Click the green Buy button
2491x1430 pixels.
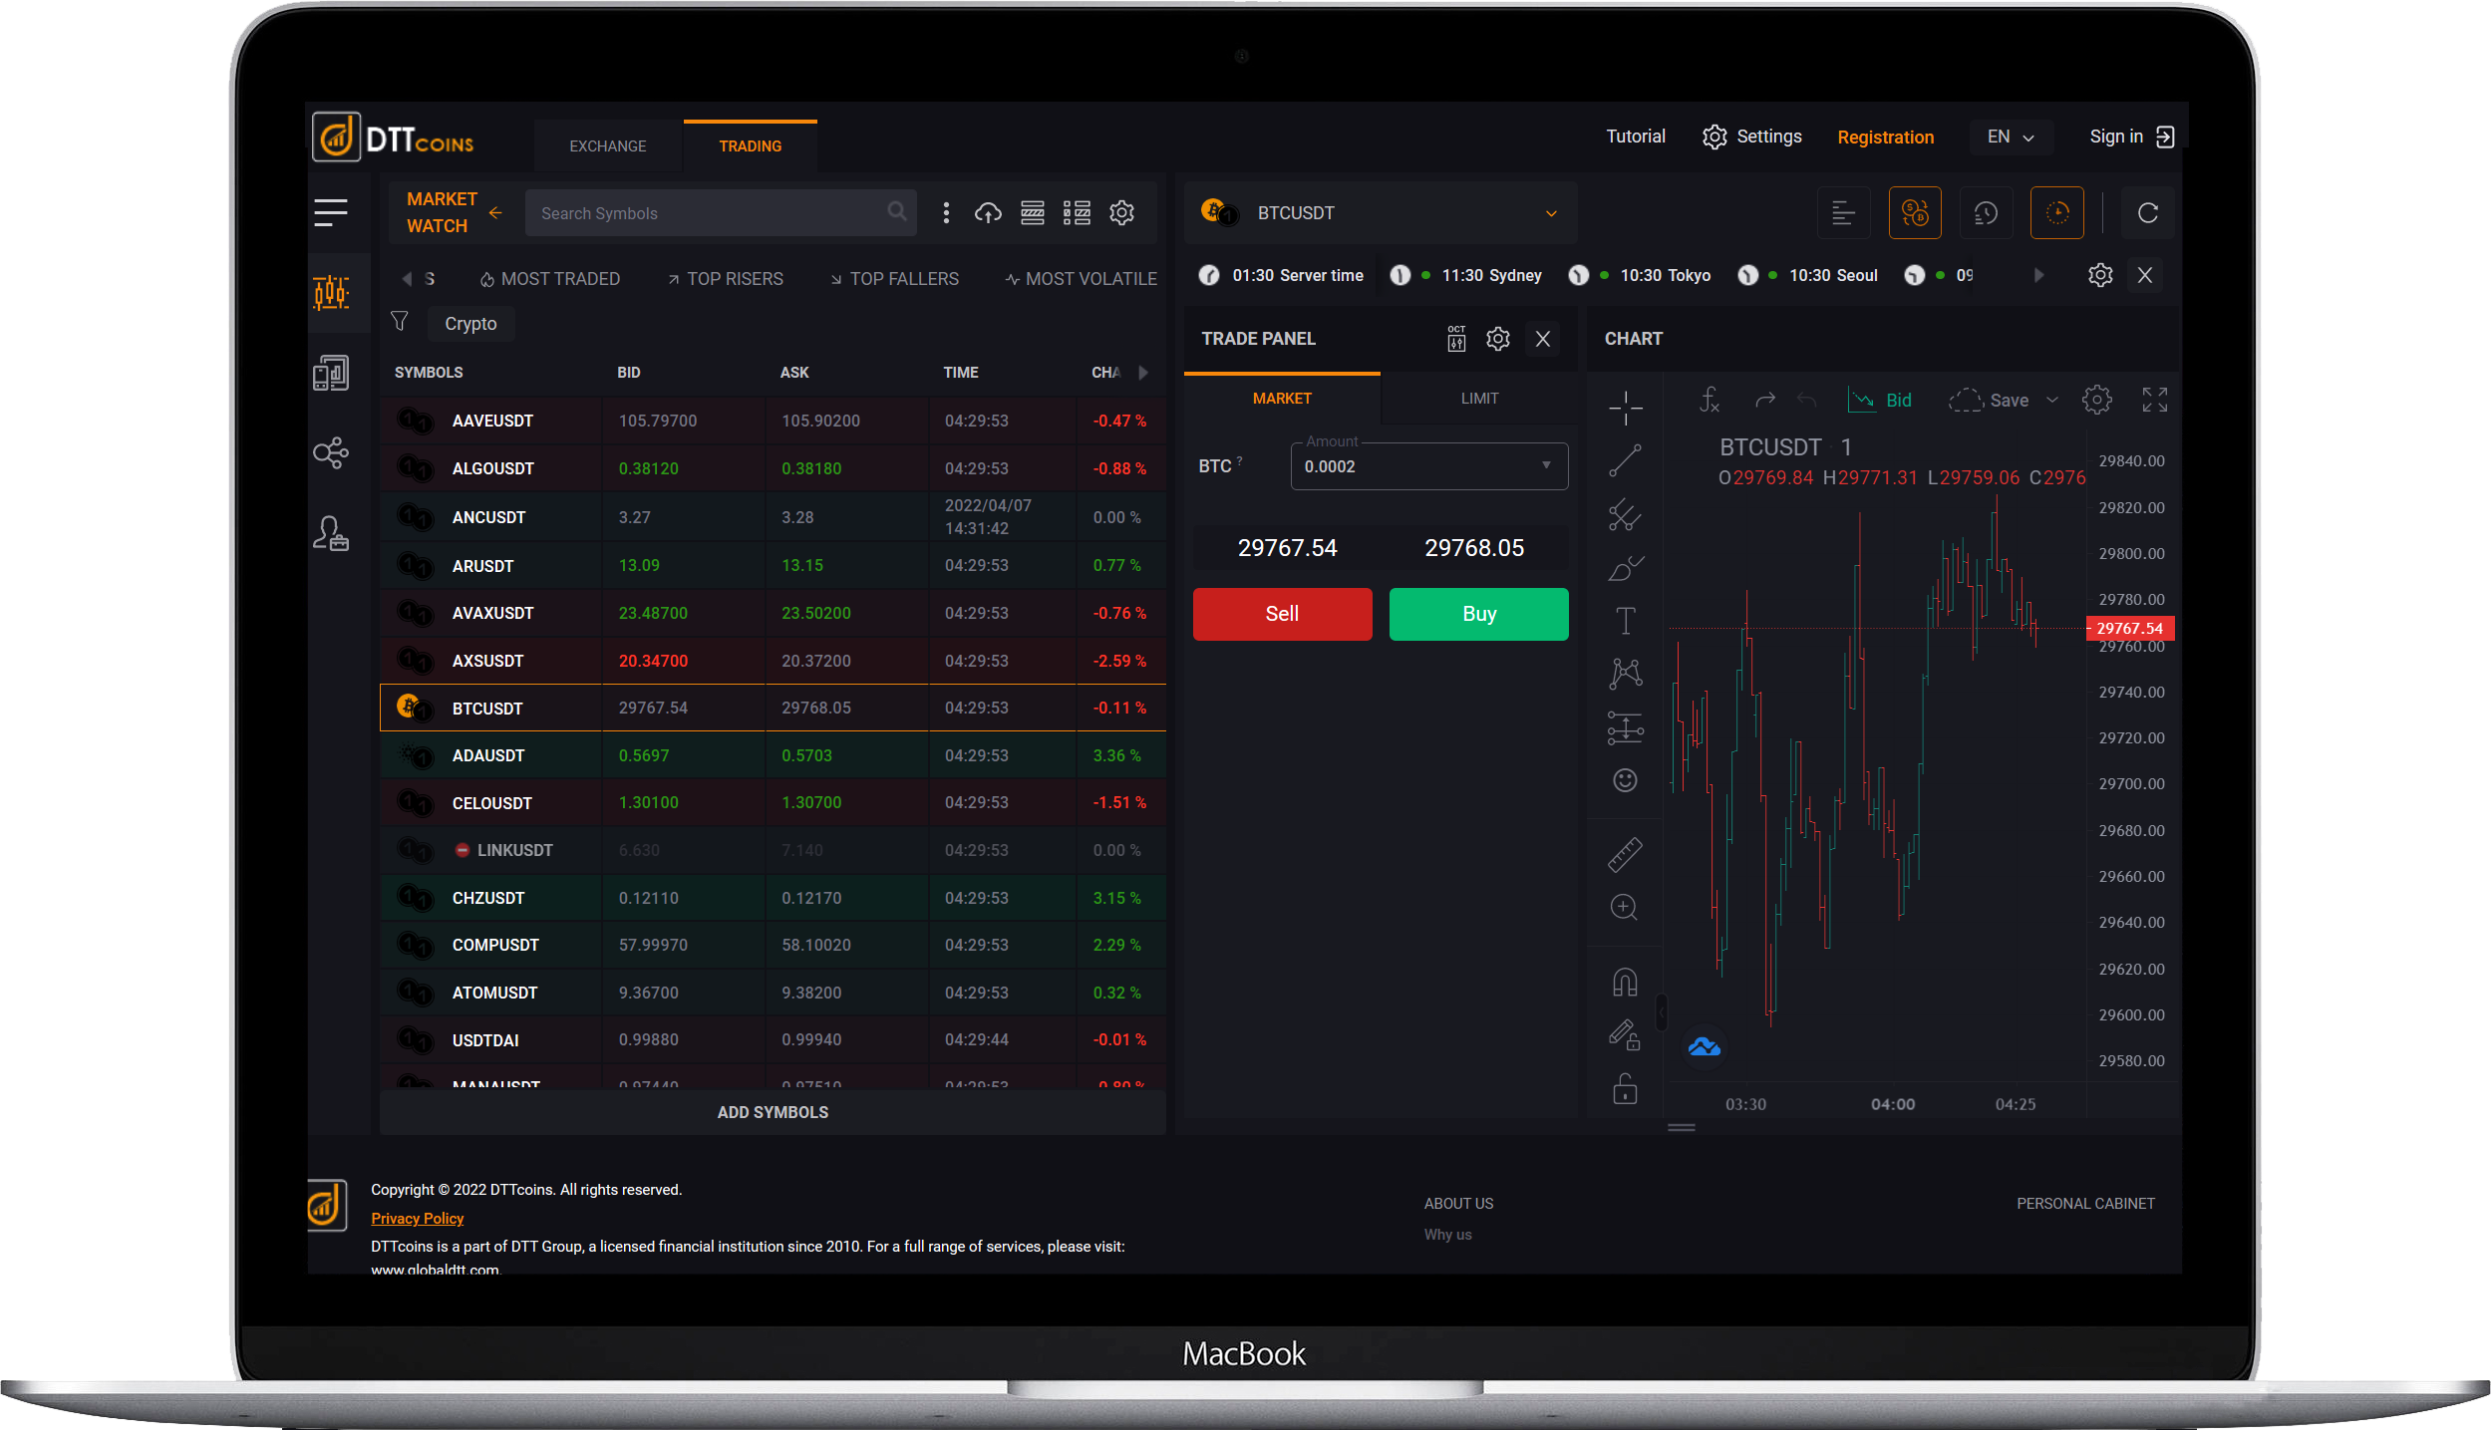point(1478,614)
